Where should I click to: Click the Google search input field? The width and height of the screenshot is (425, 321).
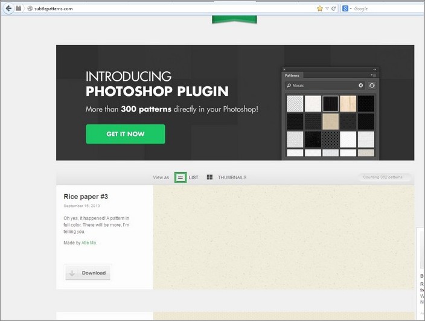388,8
